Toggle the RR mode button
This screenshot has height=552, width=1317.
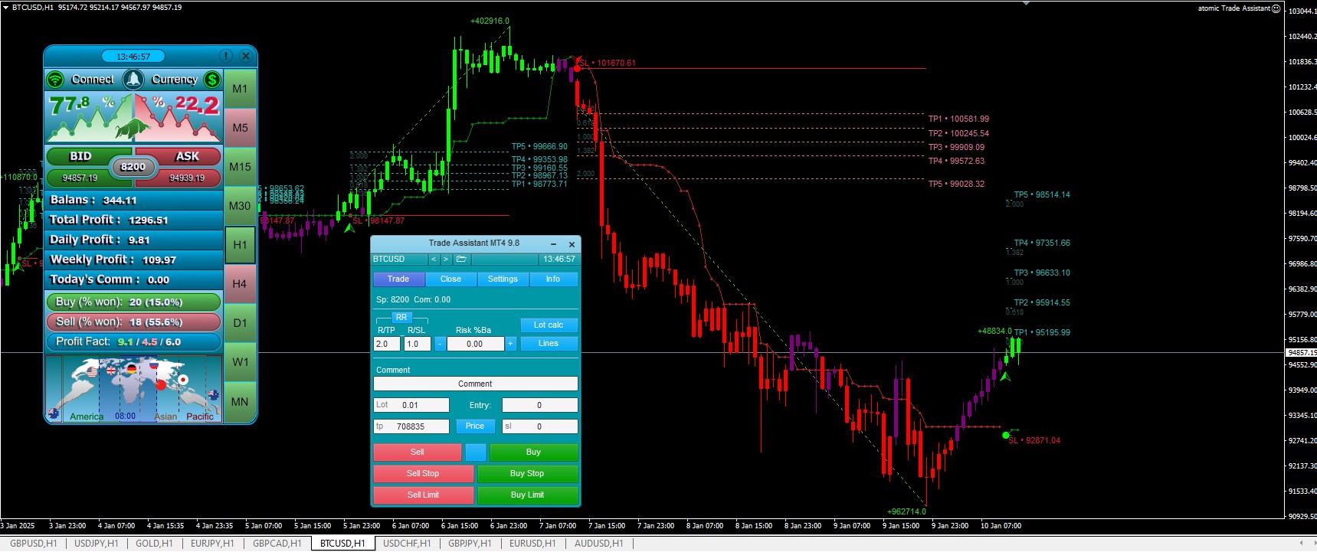coord(401,317)
